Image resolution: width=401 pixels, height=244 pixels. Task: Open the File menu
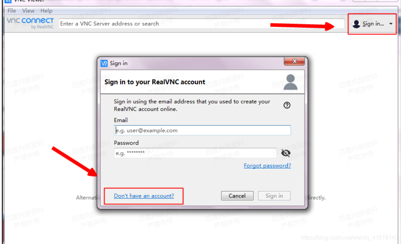[x=11, y=11]
